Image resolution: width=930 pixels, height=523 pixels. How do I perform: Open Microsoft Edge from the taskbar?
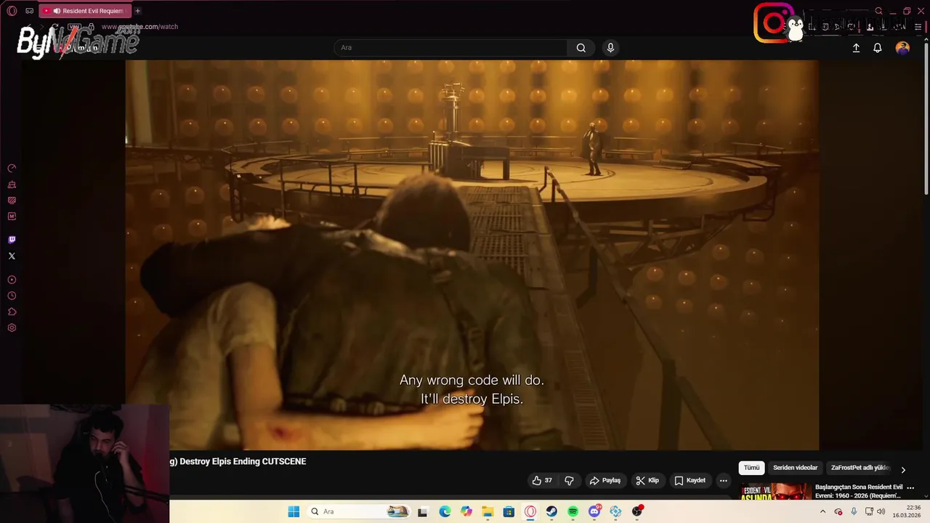[445, 511]
